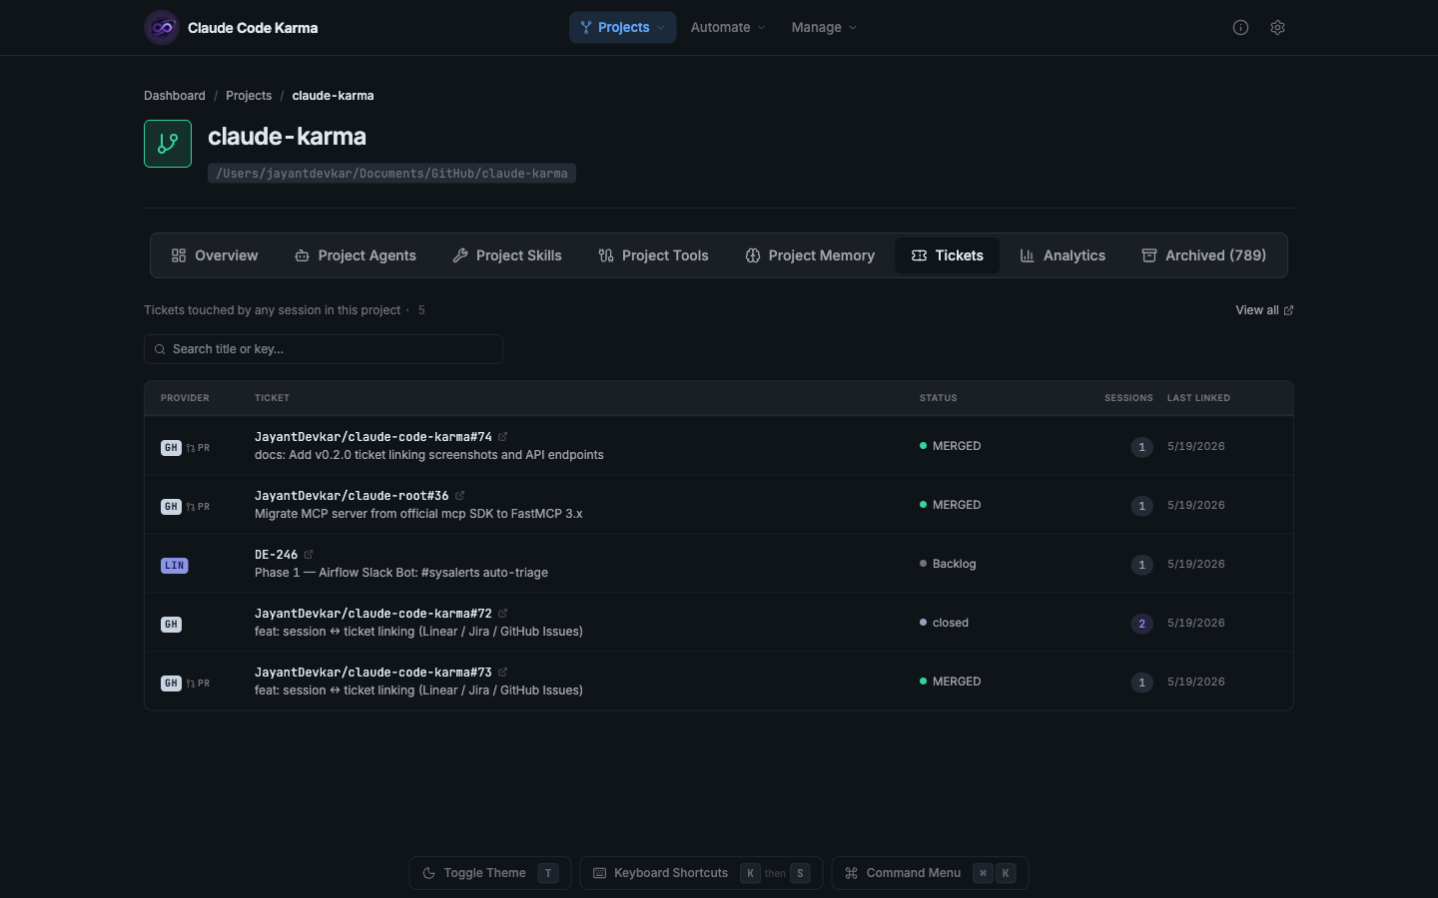Click the TICKET column header
Image resolution: width=1438 pixels, height=898 pixels.
[272, 398]
